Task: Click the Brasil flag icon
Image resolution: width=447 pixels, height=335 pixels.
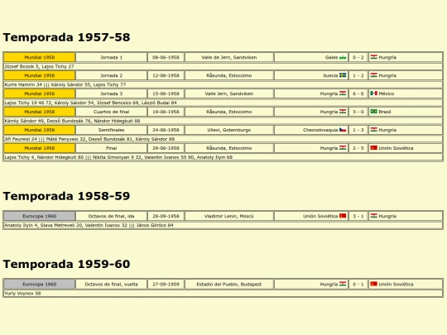Action: coord(373,112)
